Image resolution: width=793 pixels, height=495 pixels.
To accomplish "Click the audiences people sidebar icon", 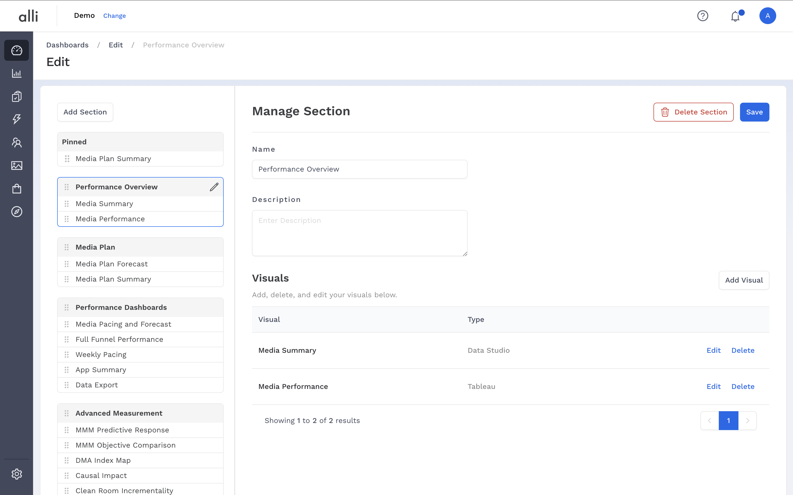I will (x=16, y=142).
